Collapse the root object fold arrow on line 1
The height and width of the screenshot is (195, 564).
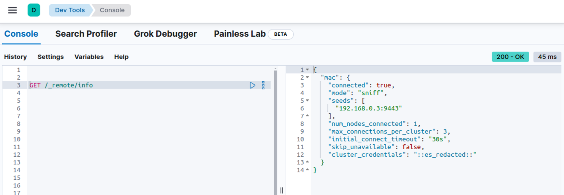click(x=307, y=70)
